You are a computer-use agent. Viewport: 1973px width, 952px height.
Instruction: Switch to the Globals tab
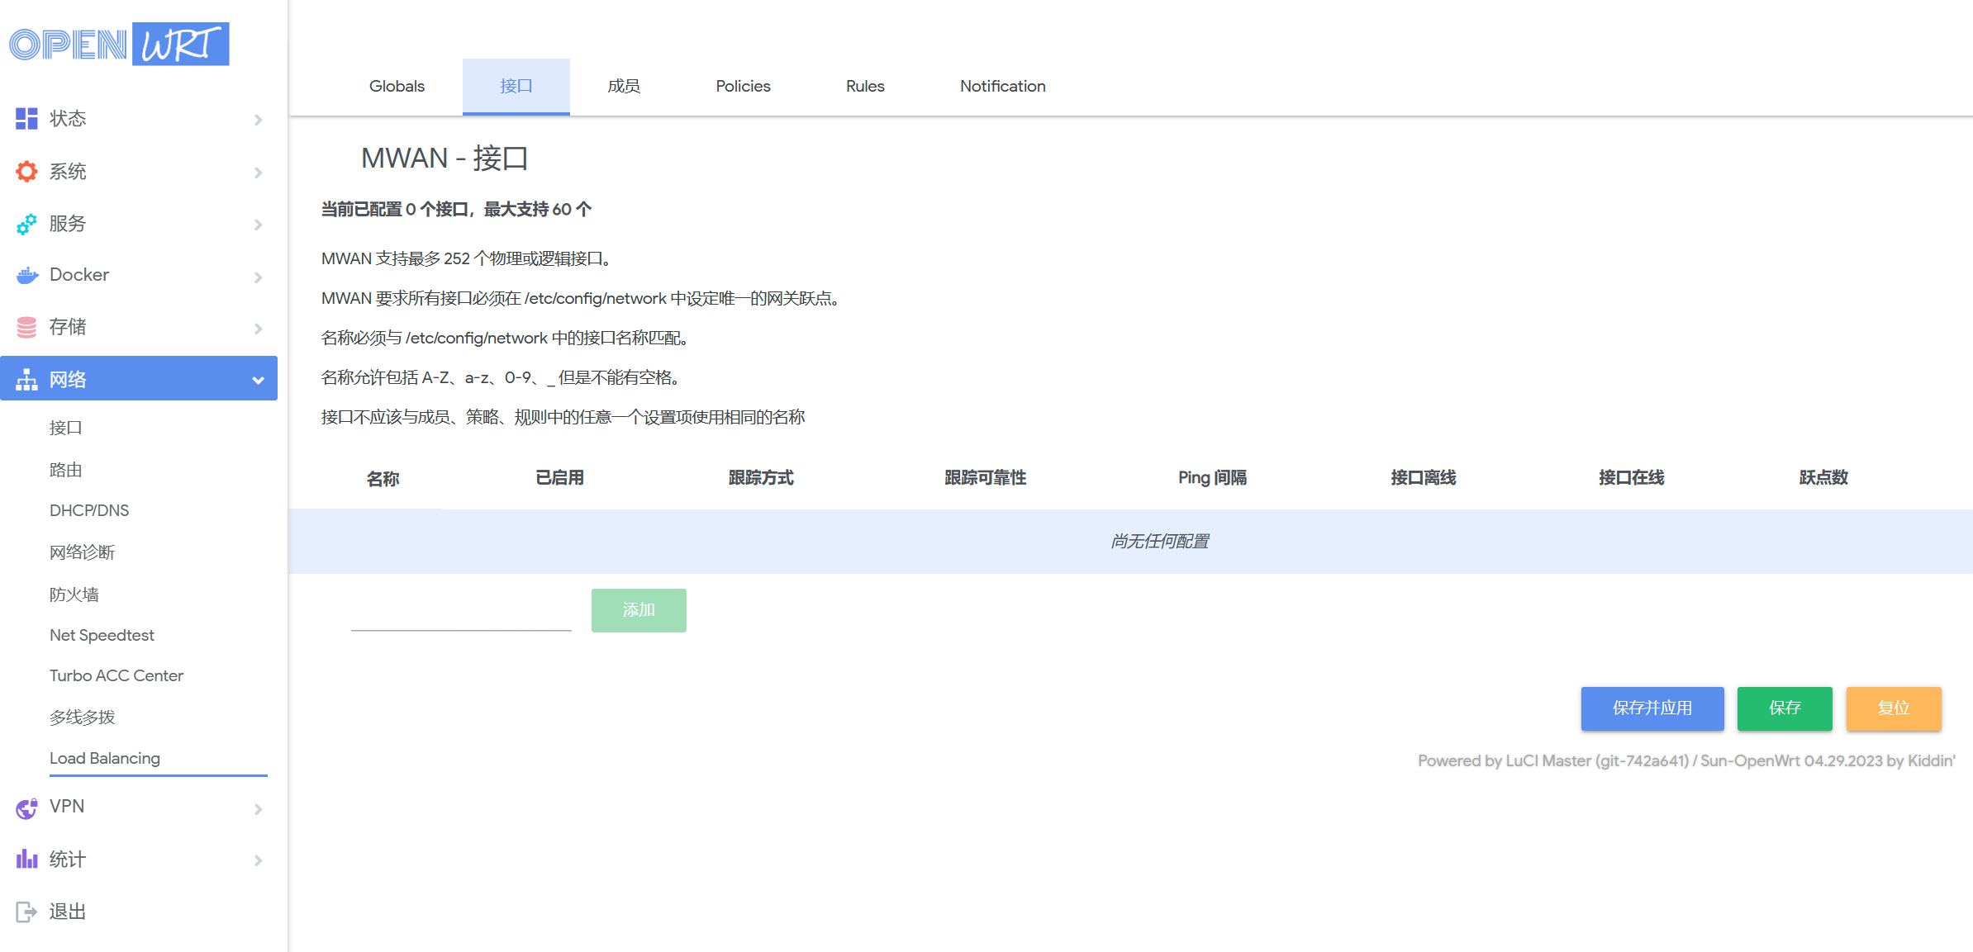click(x=397, y=86)
